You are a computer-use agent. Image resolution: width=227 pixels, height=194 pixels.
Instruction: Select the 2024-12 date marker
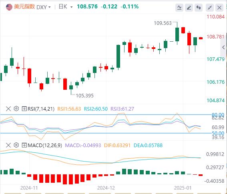[106, 188]
